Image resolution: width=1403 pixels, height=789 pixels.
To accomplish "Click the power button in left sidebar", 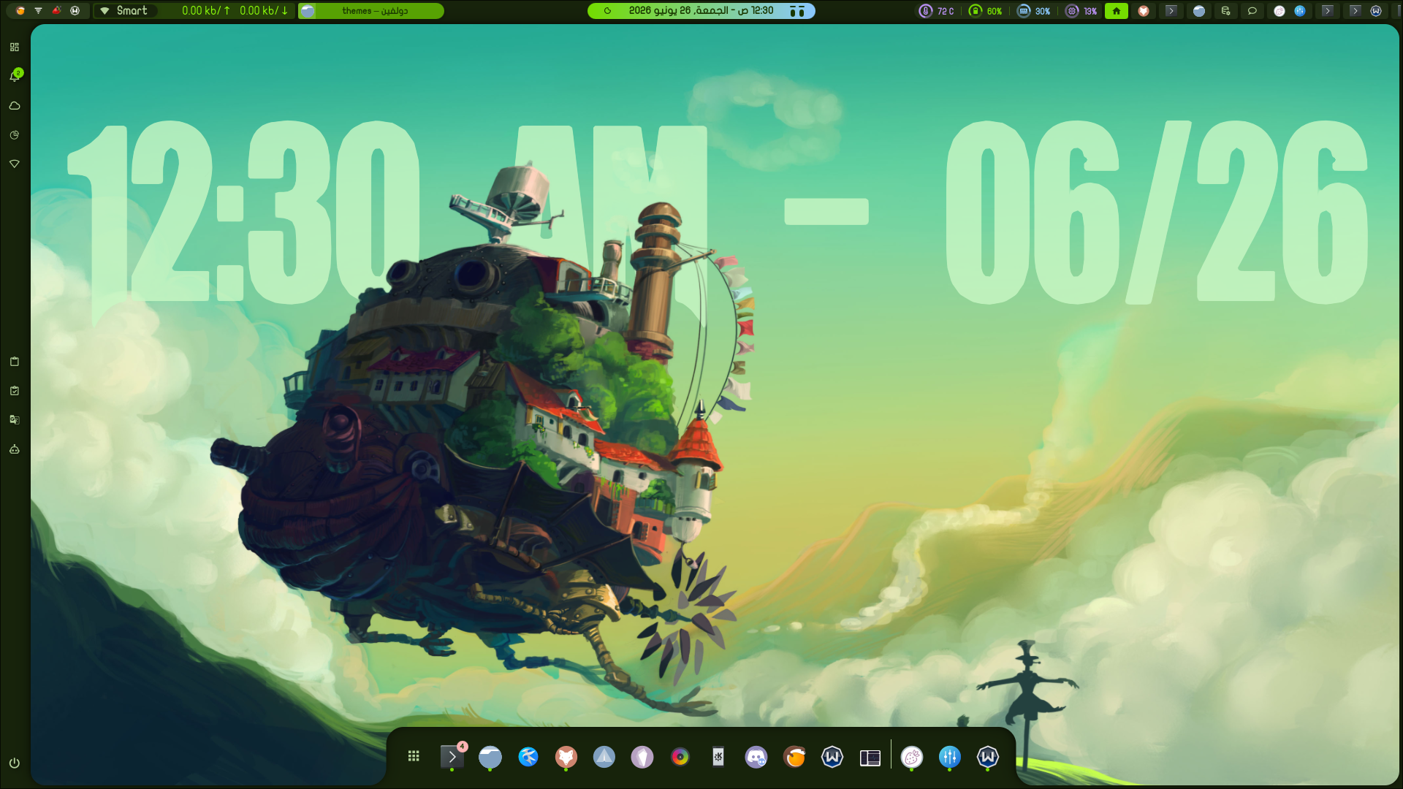I will (x=15, y=763).
